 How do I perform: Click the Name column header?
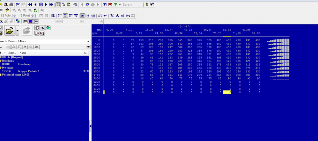tap(23, 53)
